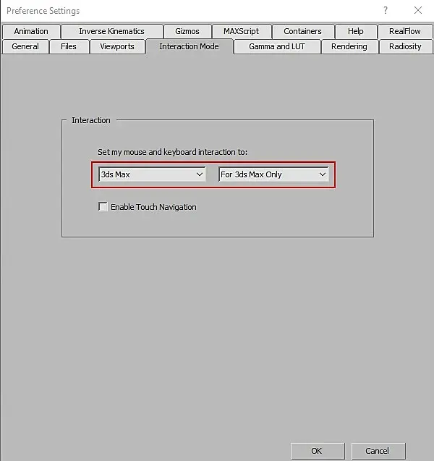Select the Gizmos tab
This screenshot has height=461, width=434.
pyautogui.click(x=187, y=31)
